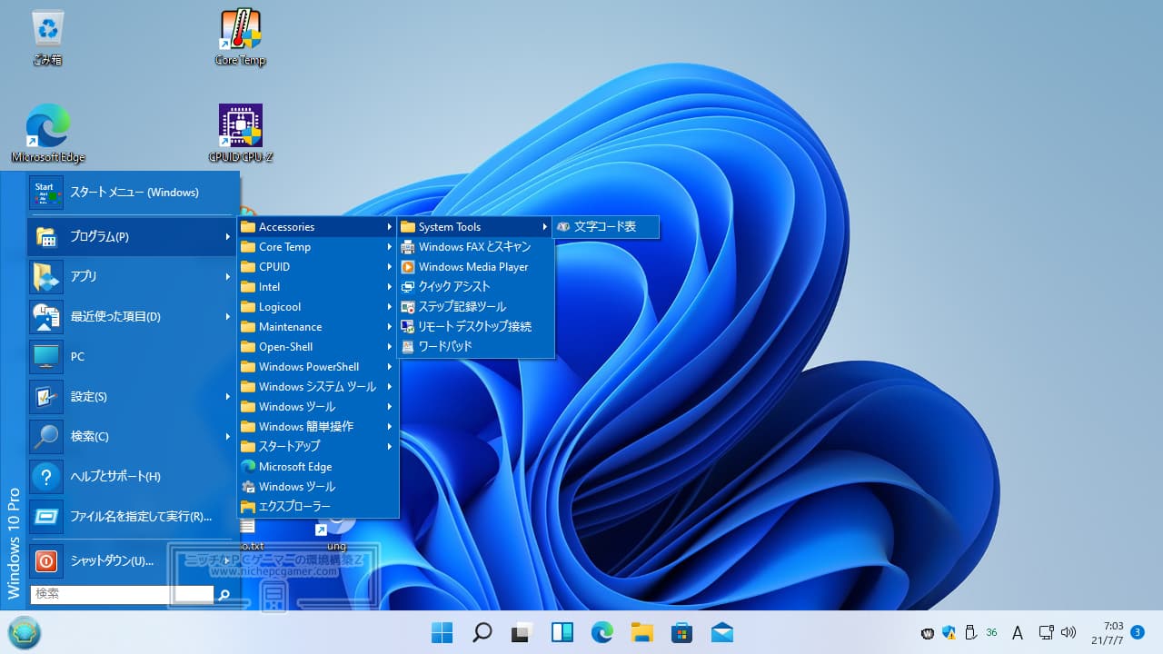
Task: Open Widgets icon on the taskbar
Action: pos(562,633)
